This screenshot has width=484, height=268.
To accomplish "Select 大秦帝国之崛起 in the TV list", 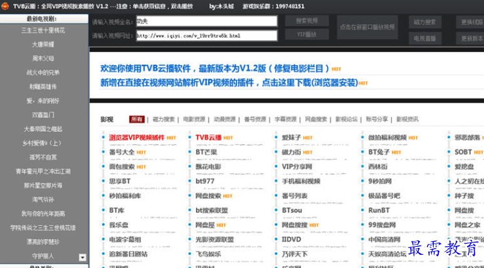I will click(43, 129).
